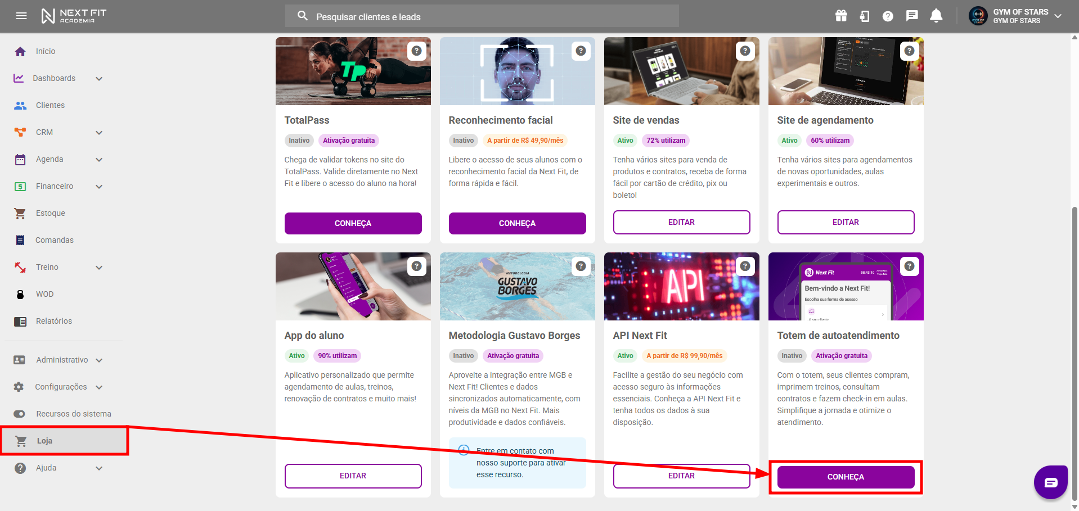Open Loja in sidebar
Image resolution: width=1079 pixels, height=511 pixels.
[x=64, y=441]
